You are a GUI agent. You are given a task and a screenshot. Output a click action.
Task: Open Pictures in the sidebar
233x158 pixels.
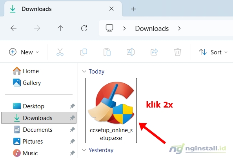click(28, 141)
